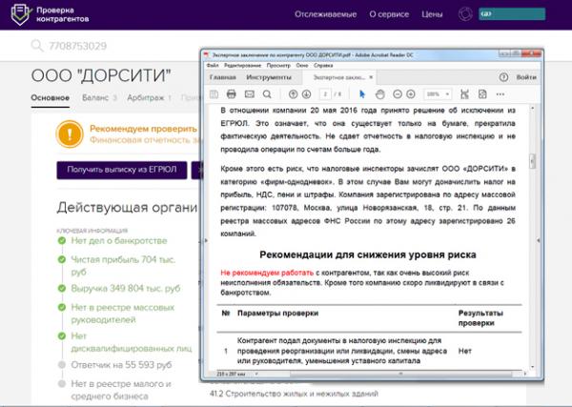This screenshot has width=572, height=407.
Task: Select the arrow selection tool
Action: tap(362, 94)
